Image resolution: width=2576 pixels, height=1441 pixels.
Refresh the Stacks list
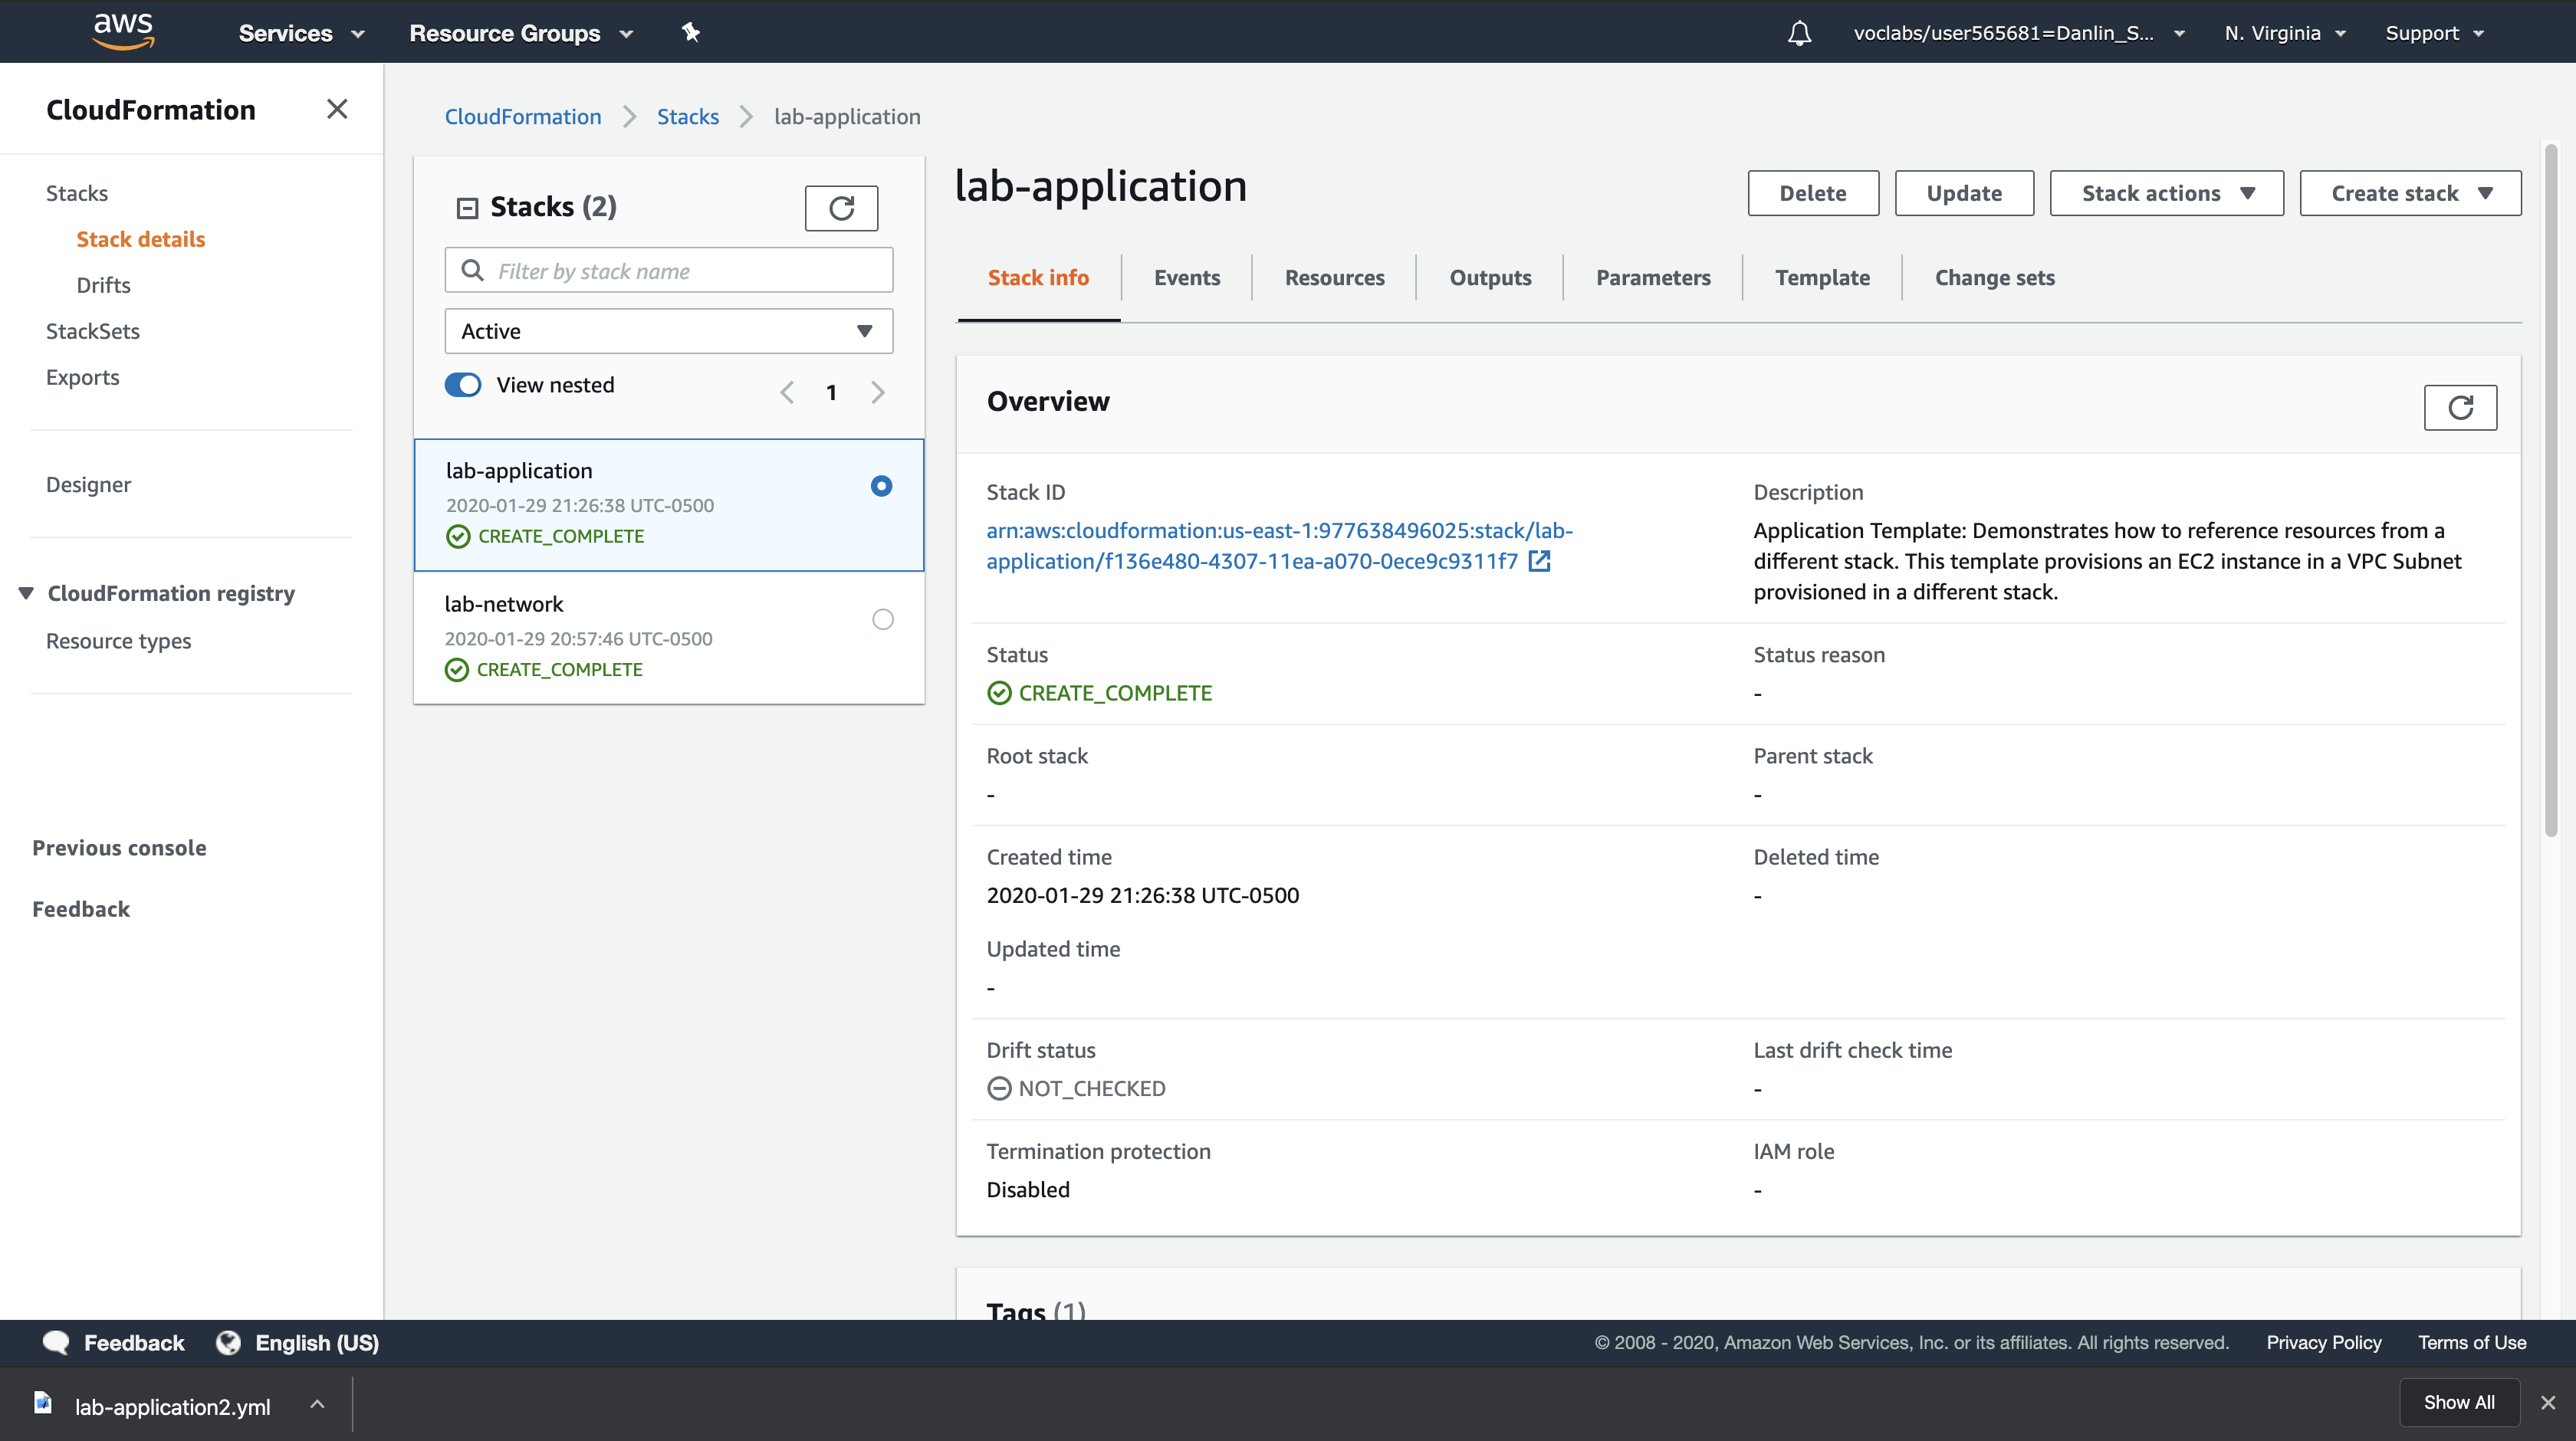click(841, 208)
